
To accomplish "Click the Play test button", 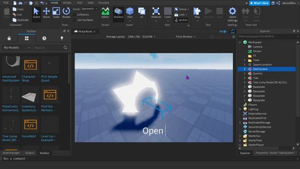I will [x=197, y=13].
